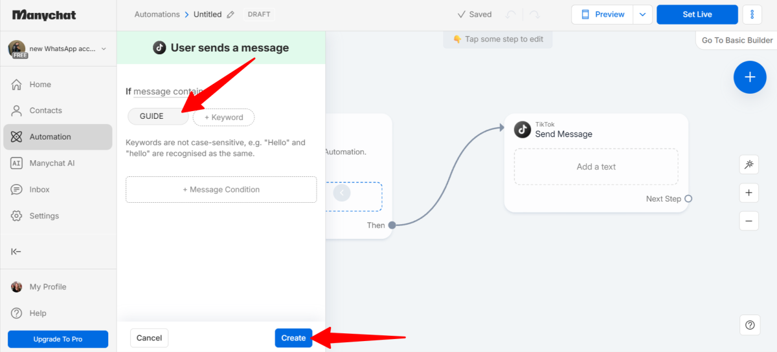The image size is (777, 352).
Task: Click the Then connector dot
Action: click(392, 225)
